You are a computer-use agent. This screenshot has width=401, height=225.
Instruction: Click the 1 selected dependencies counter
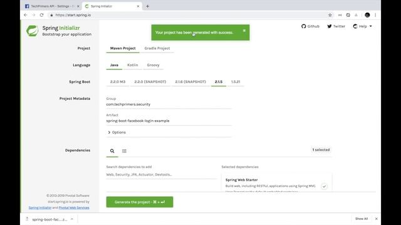[321, 150]
